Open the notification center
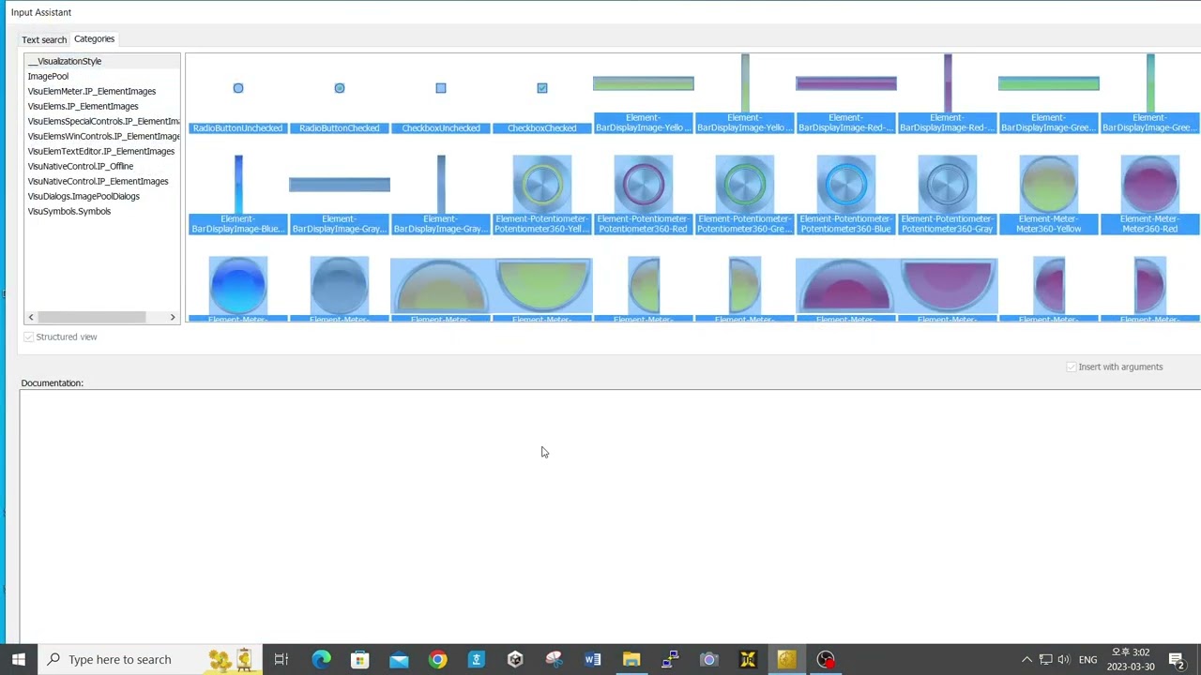 pyautogui.click(x=1177, y=659)
